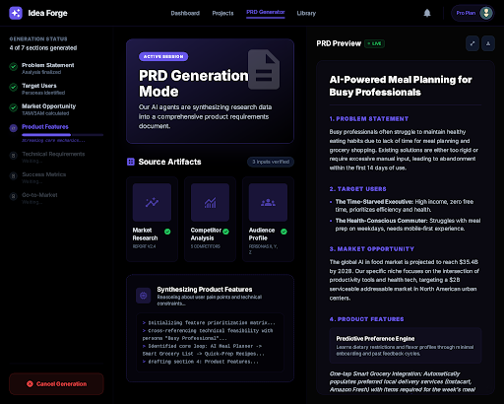Click the synthesis log console output
Viewport: 504px width, 404px height.
pos(210,342)
